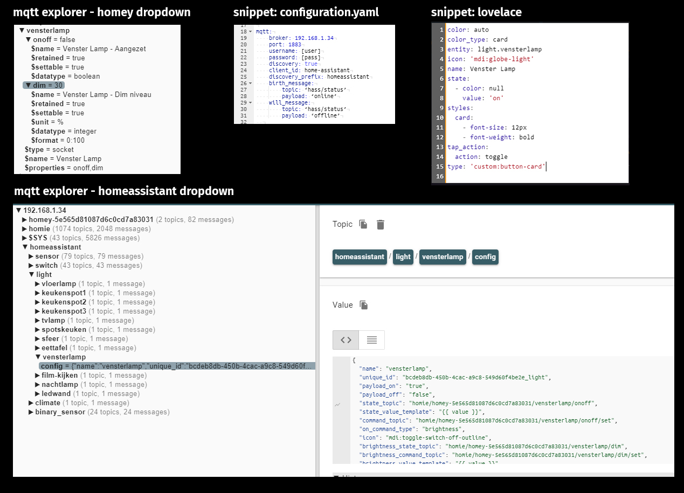This screenshot has width=684, height=493.
Task: Select '$name = Venster Lamp - Aangezet' row
Action: tap(88, 49)
